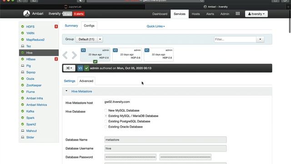This screenshot has width=291, height=164.
Task: Click green checkmark in version bar
Action: click(x=86, y=68)
